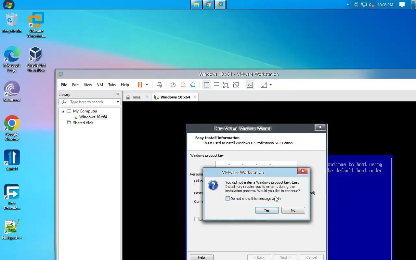The width and height of the screenshot is (416, 260).
Task: Collapse the My Computer tree node
Action: [x=63, y=111]
